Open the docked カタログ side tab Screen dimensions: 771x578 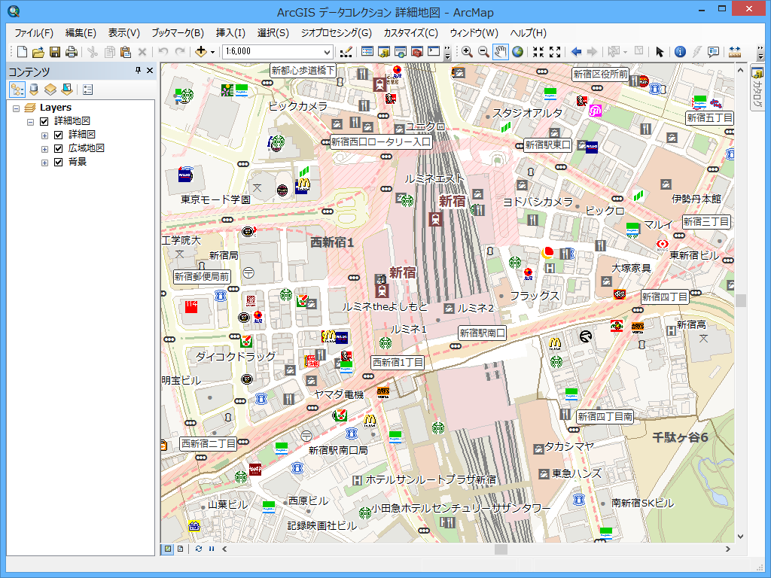(x=757, y=89)
